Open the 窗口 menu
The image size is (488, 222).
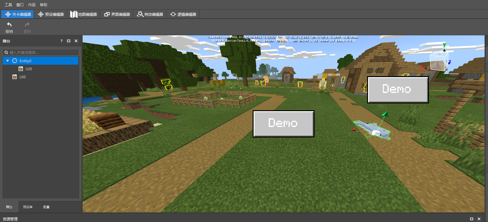pos(20,5)
